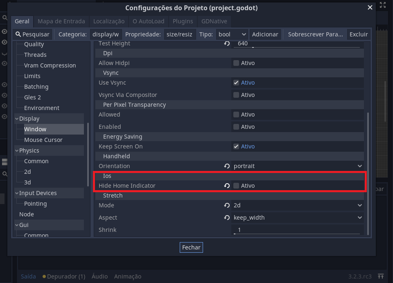Switch to the Geral tab
The width and height of the screenshot is (393, 283).
[x=22, y=21]
